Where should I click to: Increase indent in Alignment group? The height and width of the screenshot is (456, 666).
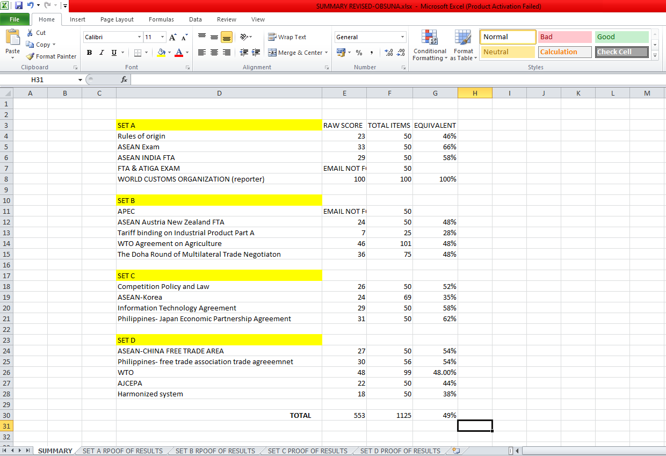coord(256,53)
